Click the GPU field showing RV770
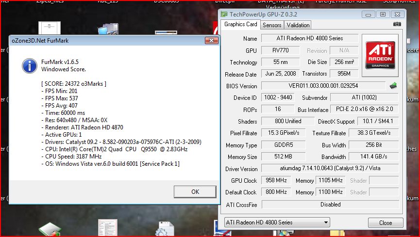 (281, 50)
